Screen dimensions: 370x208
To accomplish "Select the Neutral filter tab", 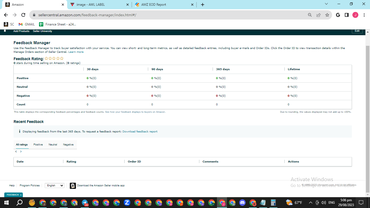I will (x=53, y=145).
